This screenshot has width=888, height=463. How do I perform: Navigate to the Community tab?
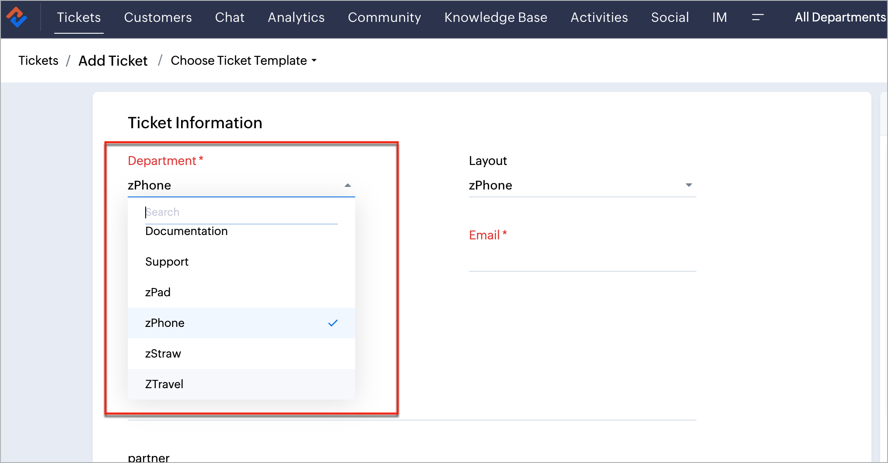click(384, 18)
